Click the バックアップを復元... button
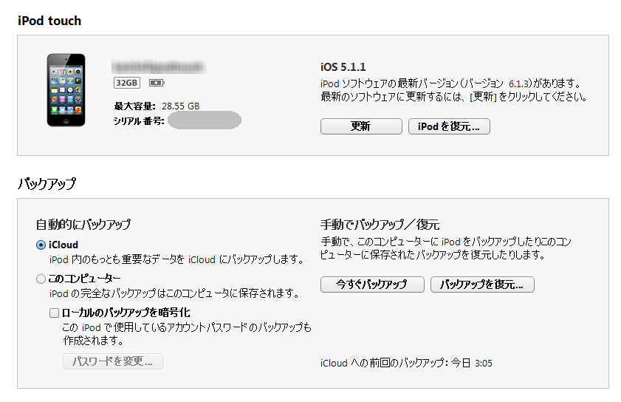Viewport: 621px width, 402px height. pos(482,285)
